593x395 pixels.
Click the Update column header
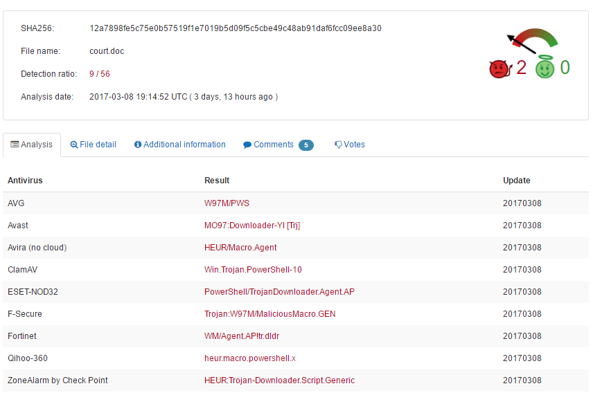(516, 181)
